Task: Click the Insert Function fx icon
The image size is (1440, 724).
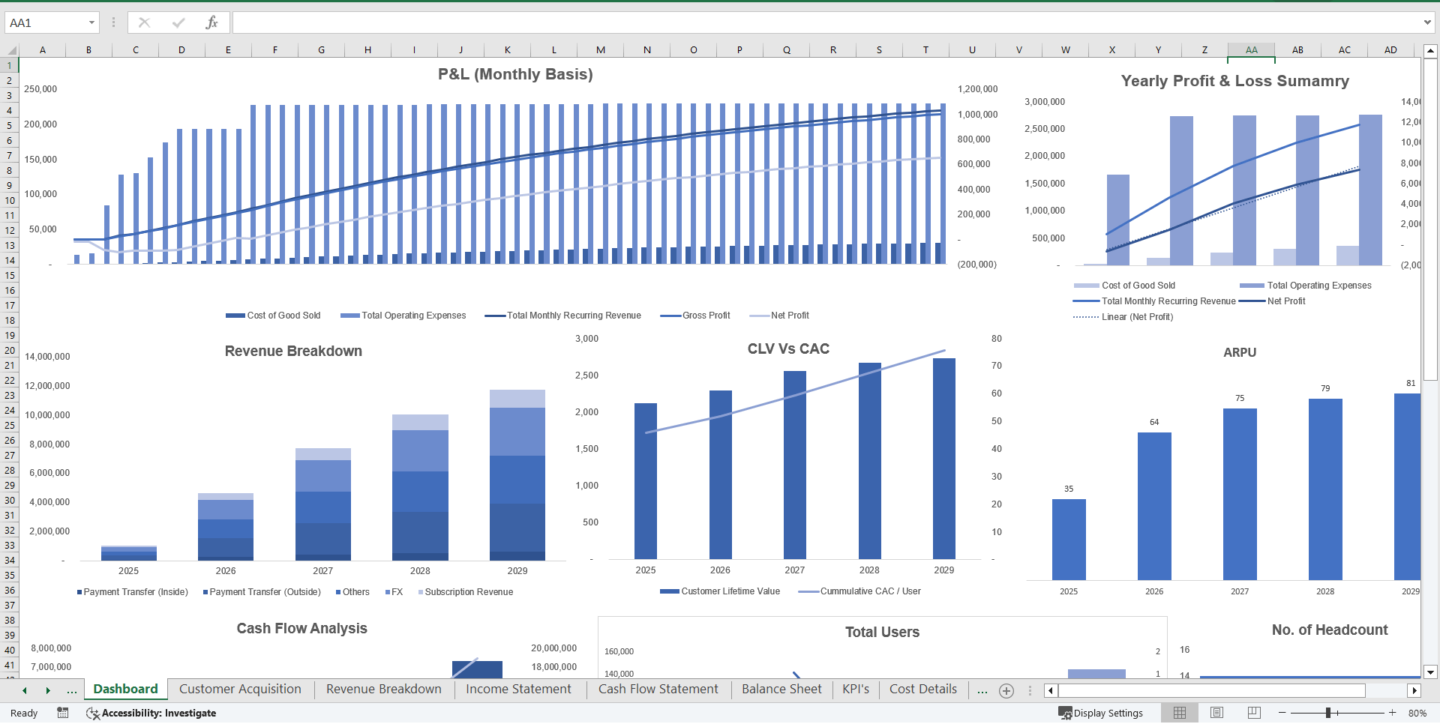Action: pyautogui.click(x=211, y=22)
